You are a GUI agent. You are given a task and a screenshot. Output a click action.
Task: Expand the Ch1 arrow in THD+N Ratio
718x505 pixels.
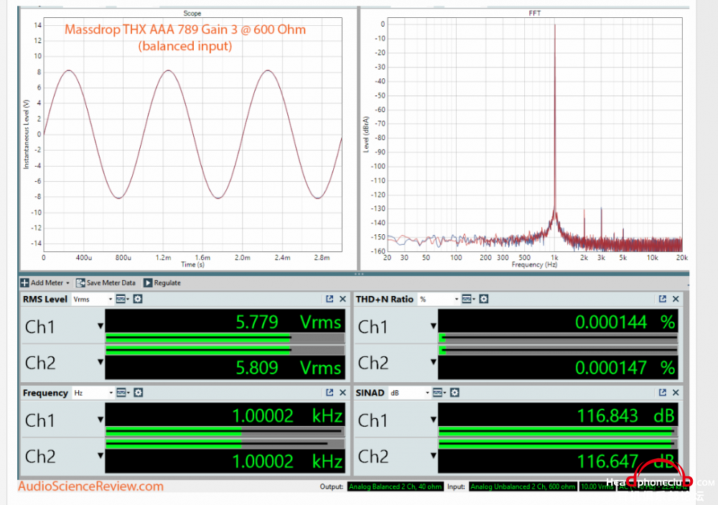433,326
